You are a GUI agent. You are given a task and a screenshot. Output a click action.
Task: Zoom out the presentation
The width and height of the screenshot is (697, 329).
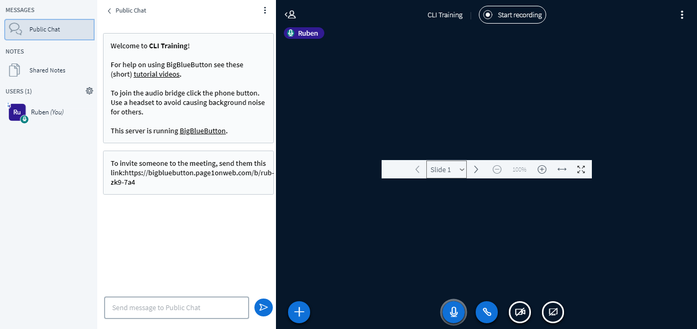click(497, 169)
